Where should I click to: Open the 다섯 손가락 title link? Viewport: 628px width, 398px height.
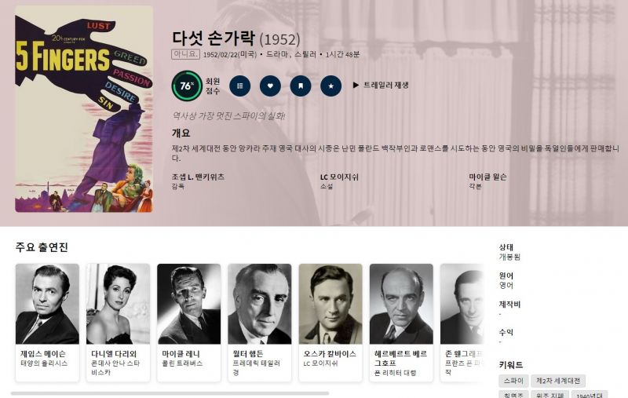tap(214, 38)
